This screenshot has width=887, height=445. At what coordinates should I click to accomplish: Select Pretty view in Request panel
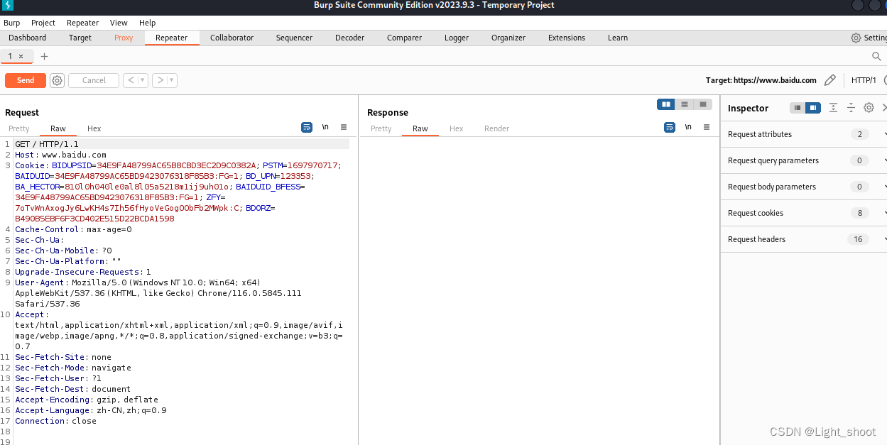coord(19,128)
